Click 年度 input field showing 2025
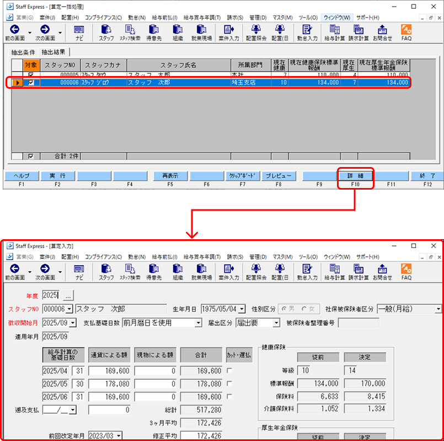Viewport: 444px width, 441px height. 51,295
